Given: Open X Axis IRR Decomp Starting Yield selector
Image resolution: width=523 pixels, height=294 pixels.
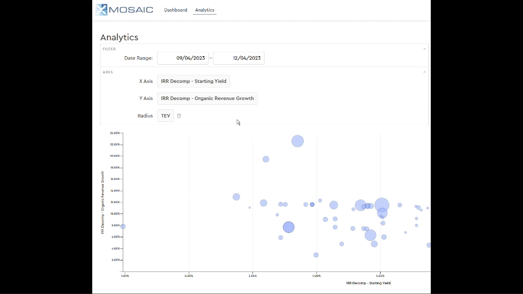Looking at the screenshot, I should click(x=194, y=81).
